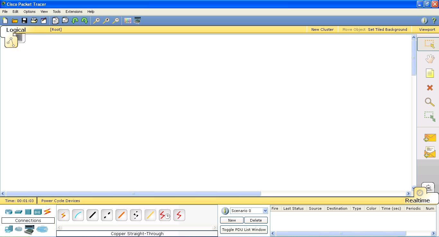Choose the dashed Copper Cross-Over cable
The height and width of the screenshot is (237, 439).
tap(107, 215)
